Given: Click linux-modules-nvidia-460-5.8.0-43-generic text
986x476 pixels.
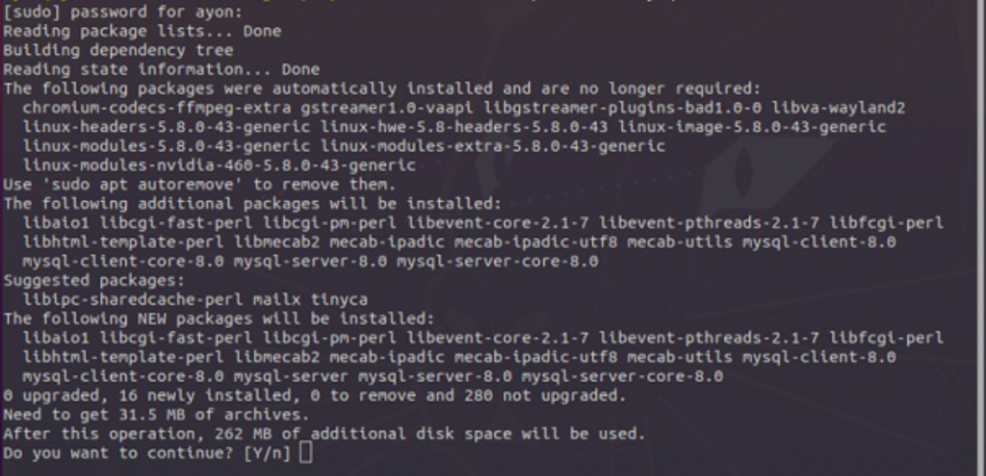Looking at the screenshot, I should [220, 165].
